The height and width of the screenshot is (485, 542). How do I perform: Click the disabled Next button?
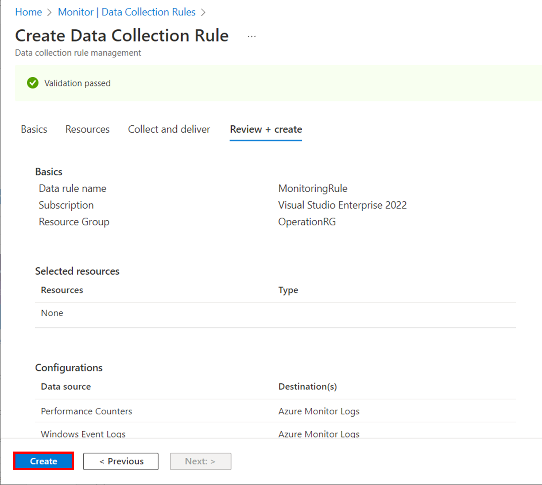pos(200,461)
